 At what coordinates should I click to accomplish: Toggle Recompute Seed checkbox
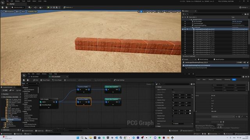click(x=173, y=121)
